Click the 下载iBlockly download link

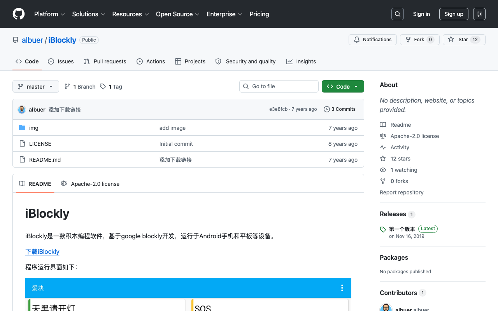point(42,252)
